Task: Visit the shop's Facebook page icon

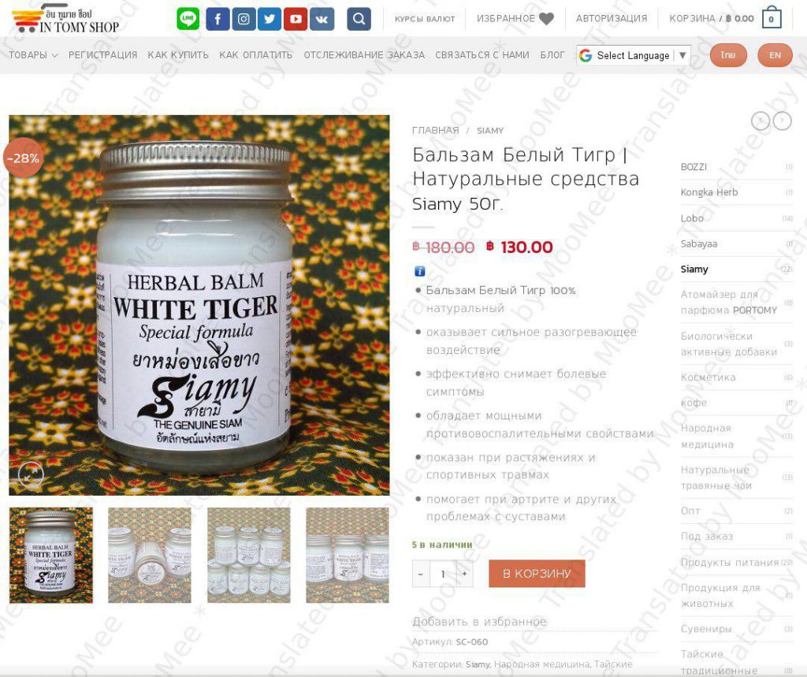Action: (x=218, y=19)
